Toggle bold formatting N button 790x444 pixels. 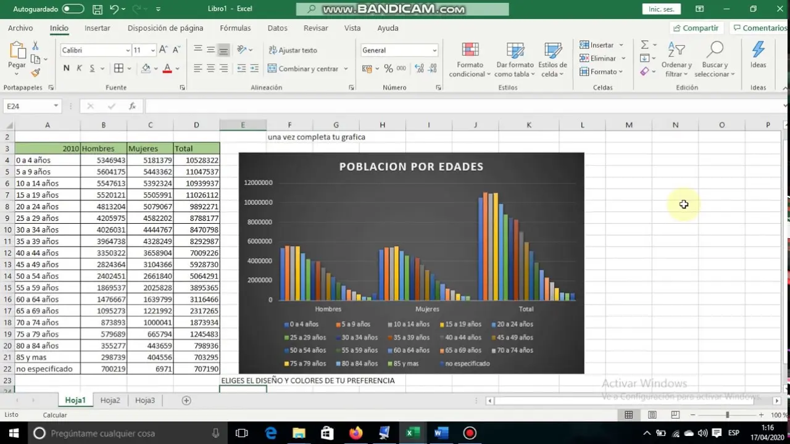coord(66,68)
